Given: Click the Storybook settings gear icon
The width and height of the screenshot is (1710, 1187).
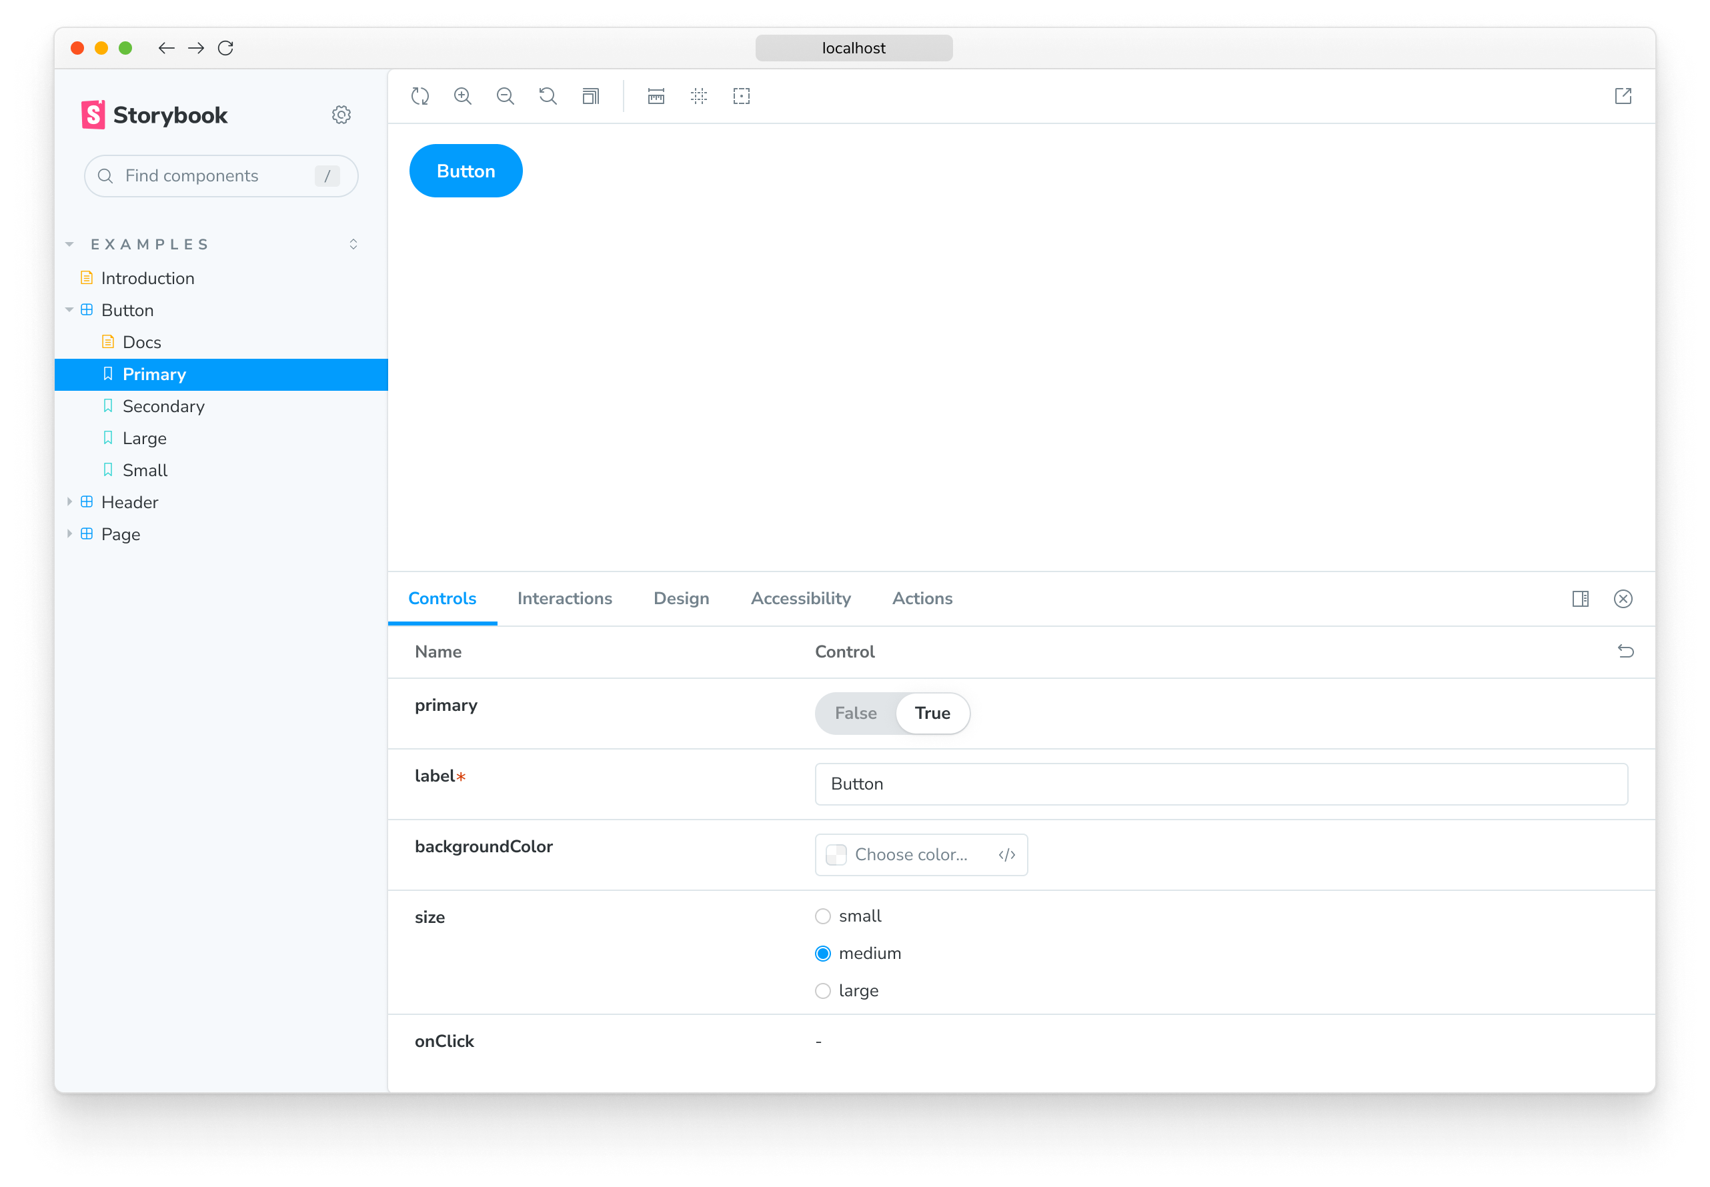Looking at the screenshot, I should (341, 114).
